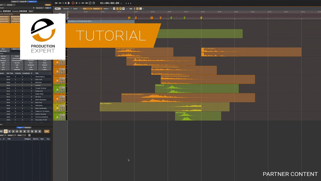Click the 01:00:00:00 timecode display
This screenshot has height=181, width=321.
(110, 3)
